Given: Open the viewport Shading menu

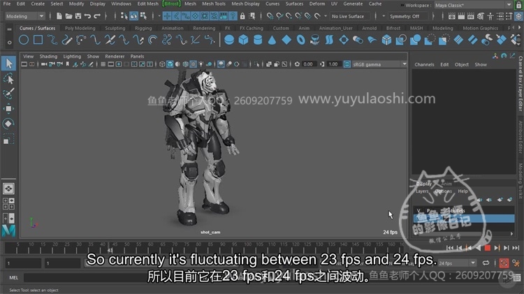Looking at the screenshot, I should [x=48, y=56].
